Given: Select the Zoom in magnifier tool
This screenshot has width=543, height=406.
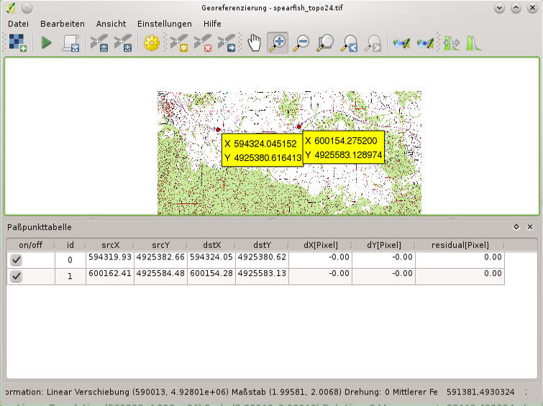Looking at the screenshot, I should click(278, 43).
